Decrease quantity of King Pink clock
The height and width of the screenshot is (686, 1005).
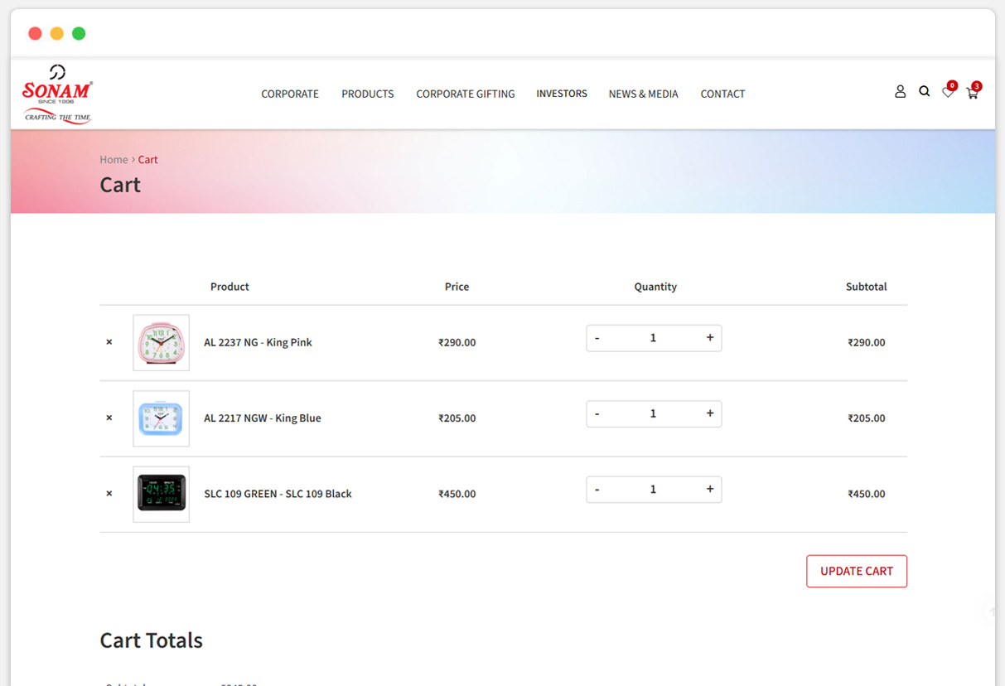point(597,338)
